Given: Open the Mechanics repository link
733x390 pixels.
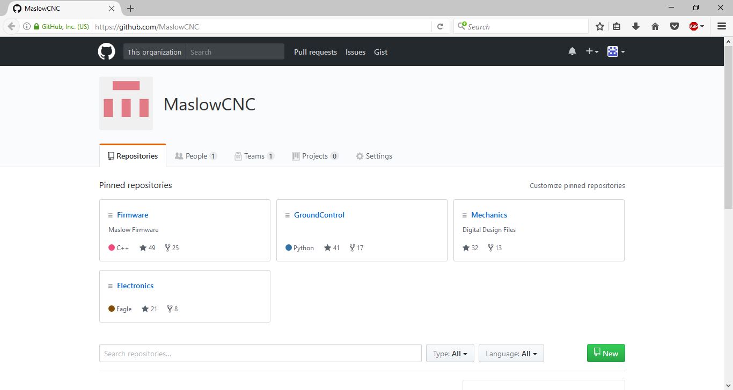Looking at the screenshot, I should pos(489,215).
